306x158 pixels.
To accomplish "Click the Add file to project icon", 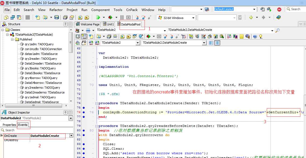I will pyautogui.click(x=80, y=17).
